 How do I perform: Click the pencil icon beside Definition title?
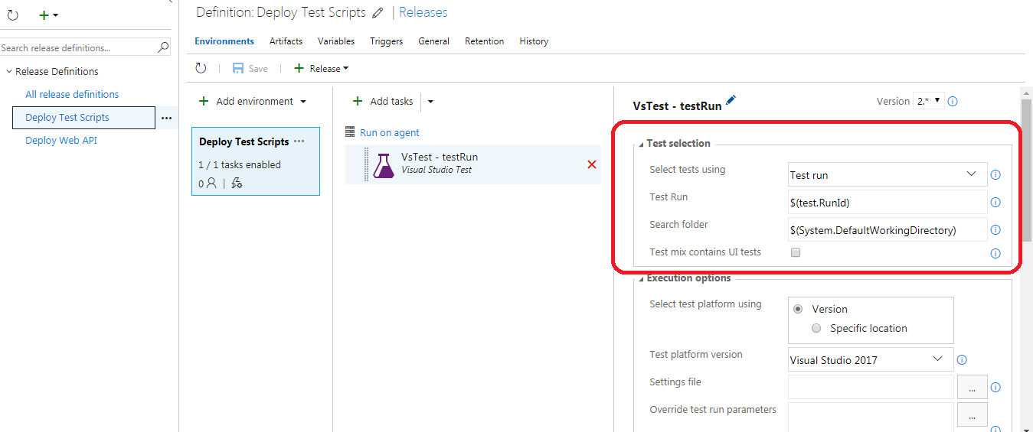[x=378, y=13]
